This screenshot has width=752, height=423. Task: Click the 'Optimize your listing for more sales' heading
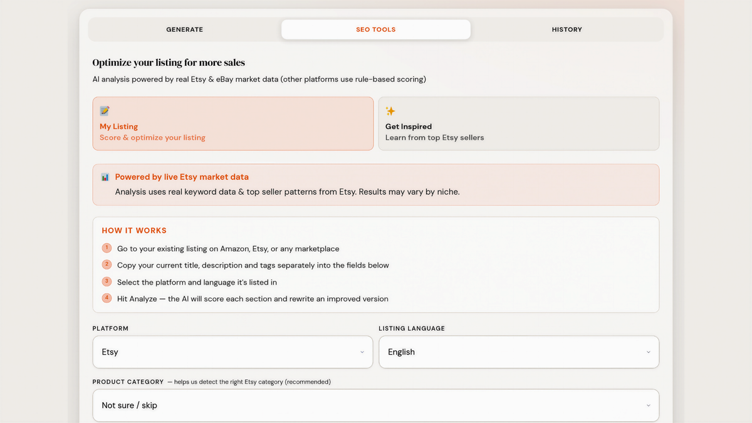[169, 63]
